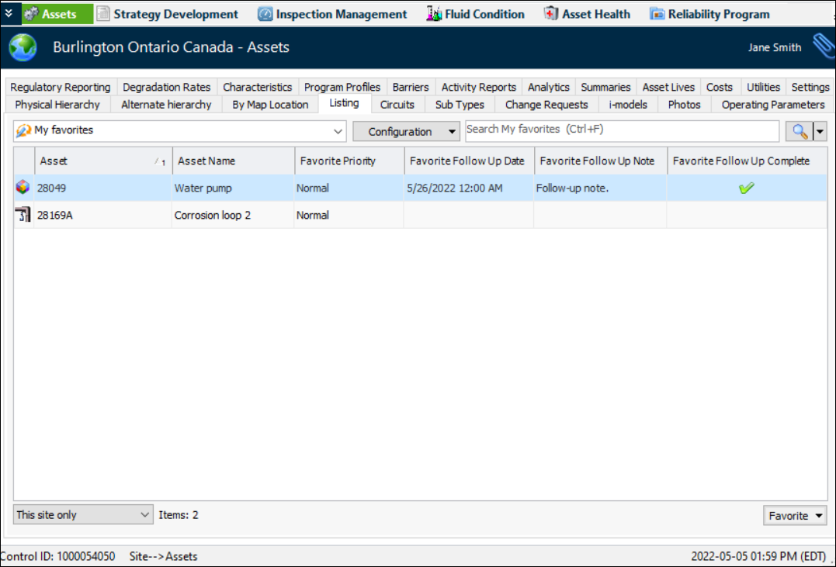
Task: Expand the My favorites dropdown
Action: [338, 132]
